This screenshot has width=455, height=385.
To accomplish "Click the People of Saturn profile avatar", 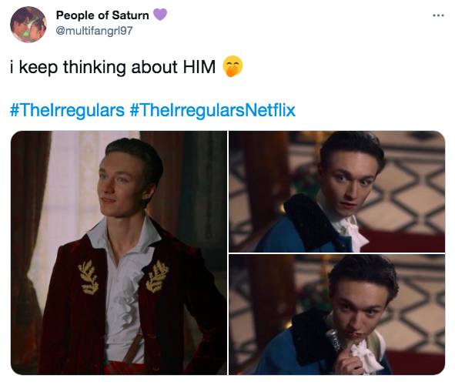I will (x=28, y=25).
